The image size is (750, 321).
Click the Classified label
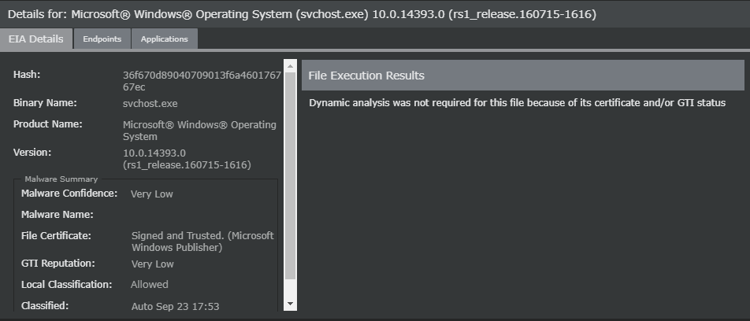point(45,306)
